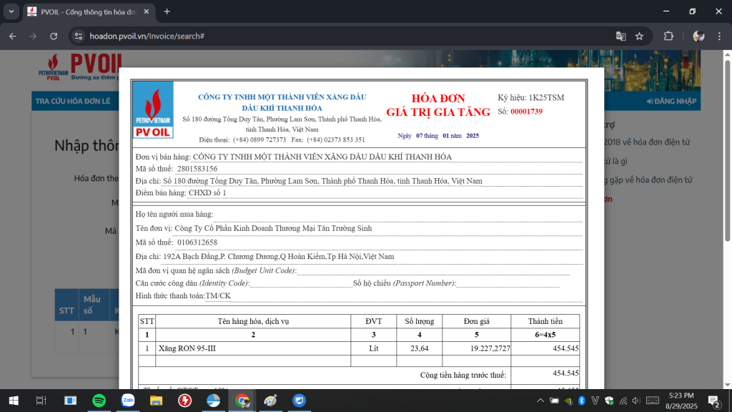Click the payment method TM/CK
Screen dimensions: 732x412
click(218, 295)
